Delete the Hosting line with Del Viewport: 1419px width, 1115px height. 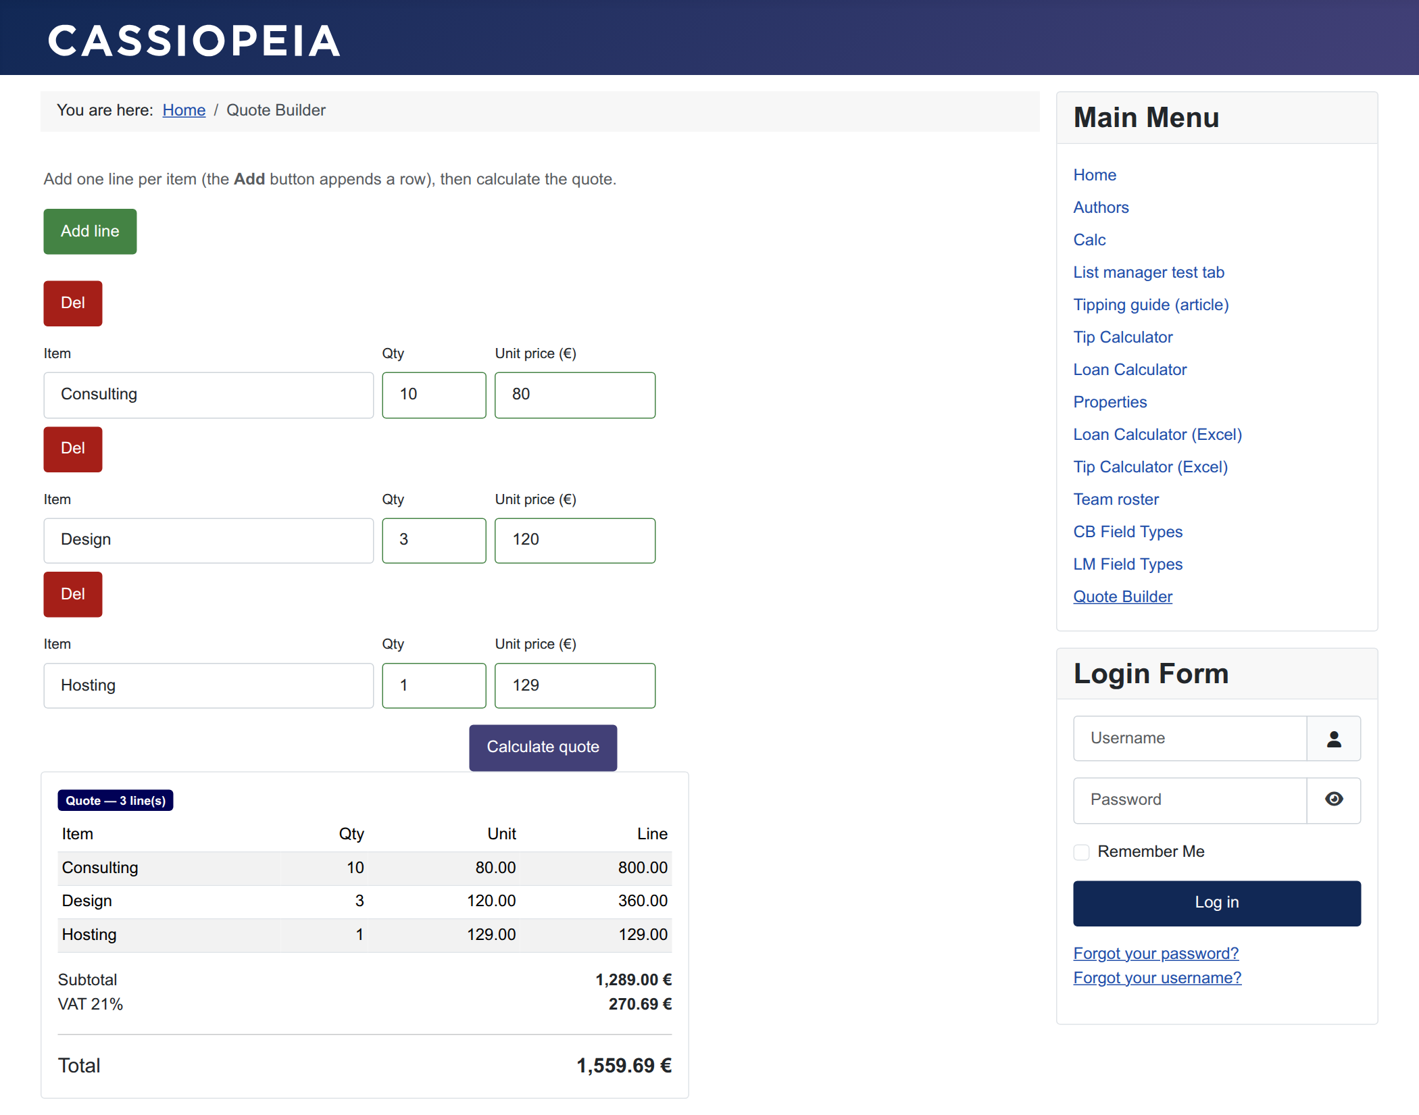(x=73, y=595)
